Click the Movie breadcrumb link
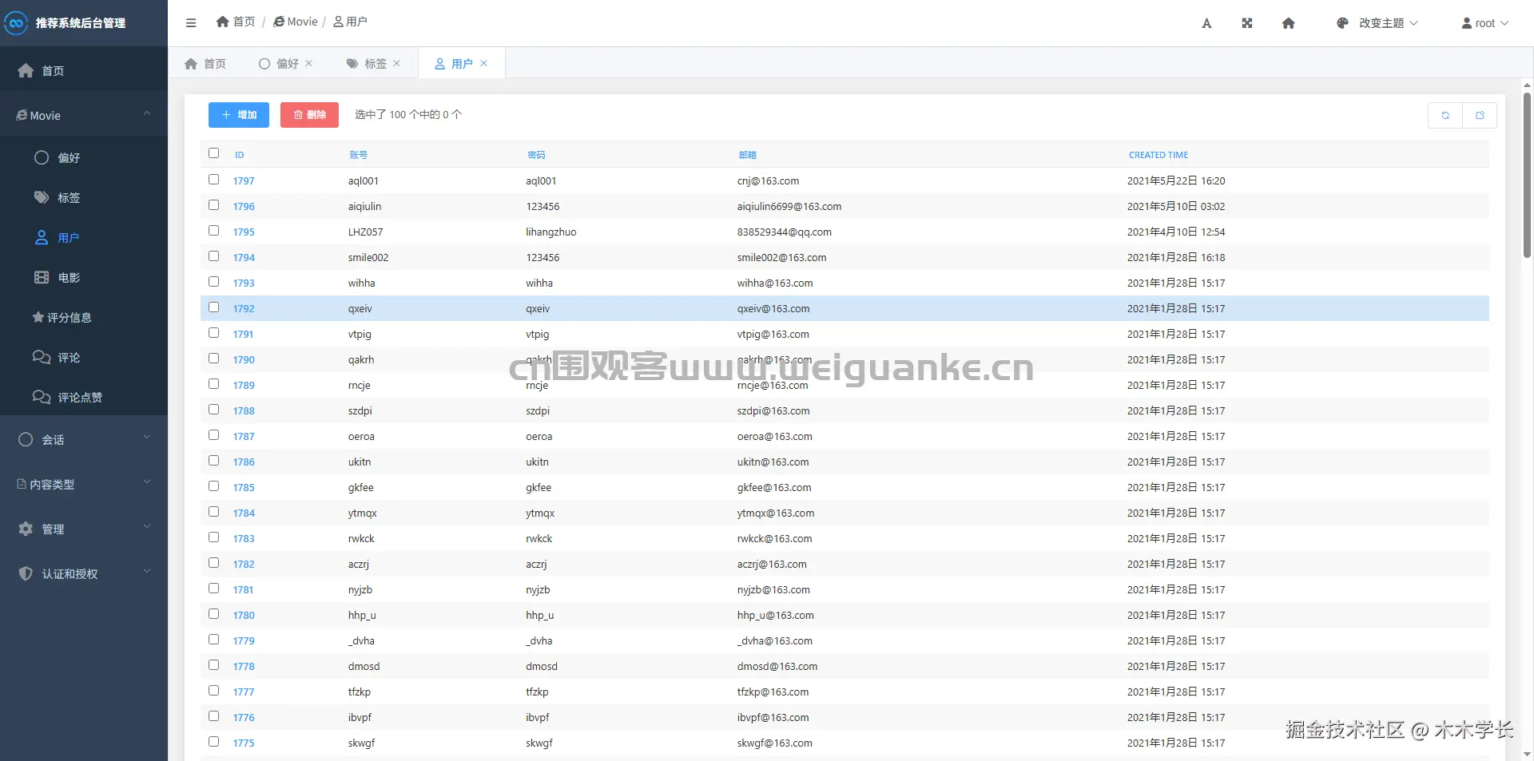1534x761 pixels. click(x=296, y=22)
